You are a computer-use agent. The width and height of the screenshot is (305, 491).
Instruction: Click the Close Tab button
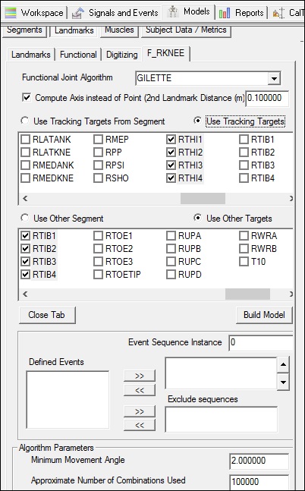pos(47,315)
